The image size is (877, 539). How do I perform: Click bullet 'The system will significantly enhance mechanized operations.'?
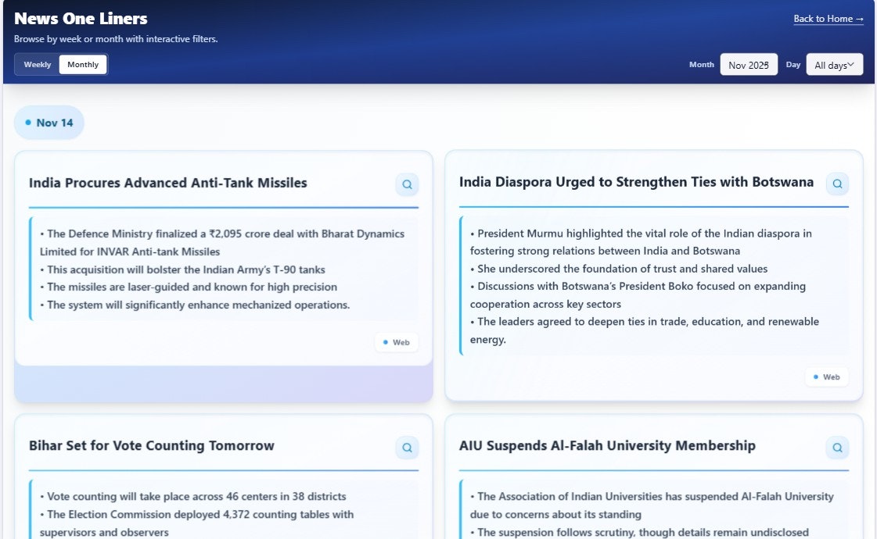[x=195, y=305]
